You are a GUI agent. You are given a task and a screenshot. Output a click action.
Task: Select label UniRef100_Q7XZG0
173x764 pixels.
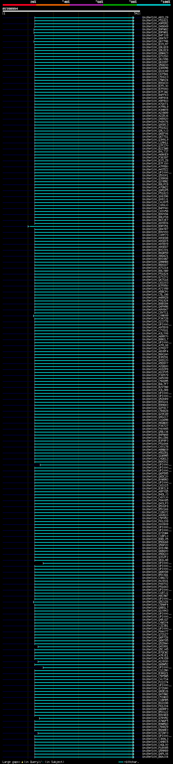[155, 56]
